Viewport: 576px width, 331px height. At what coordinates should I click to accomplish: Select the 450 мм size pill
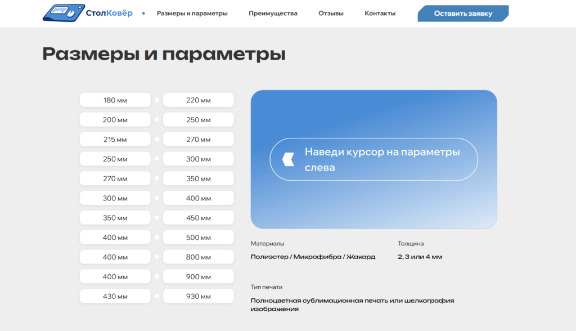(199, 218)
